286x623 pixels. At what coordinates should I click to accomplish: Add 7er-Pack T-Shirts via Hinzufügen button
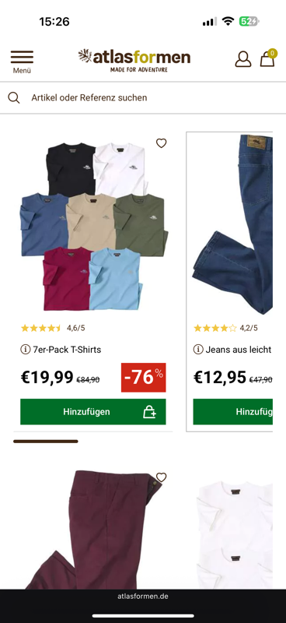click(x=93, y=412)
